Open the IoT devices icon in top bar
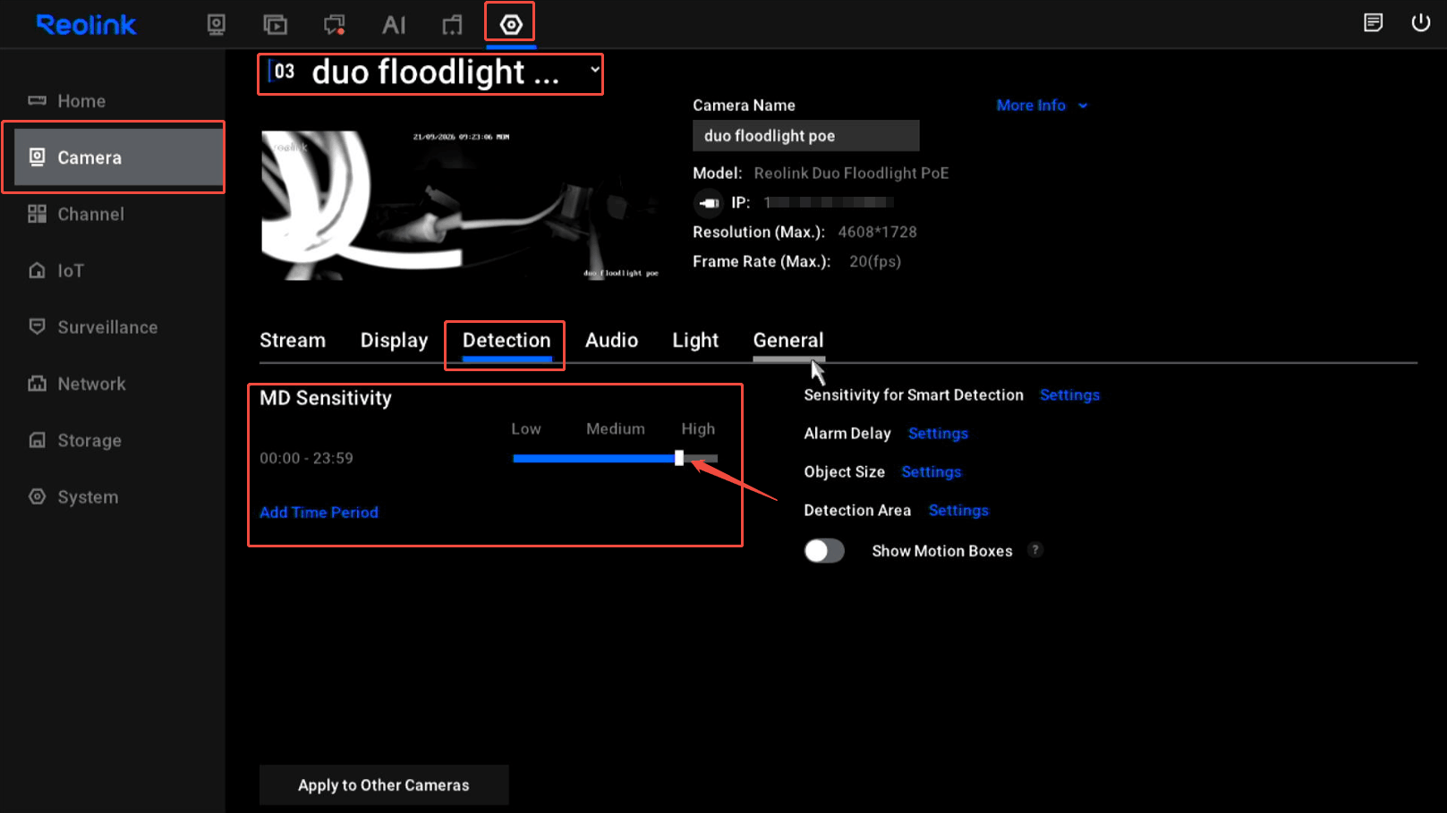1447x813 pixels. pyautogui.click(x=453, y=24)
